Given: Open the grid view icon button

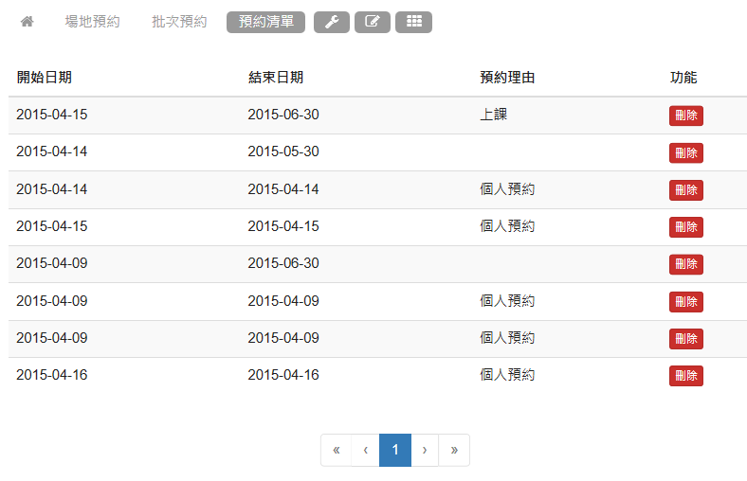Looking at the screenshot, I should click(x=413, y=23).
